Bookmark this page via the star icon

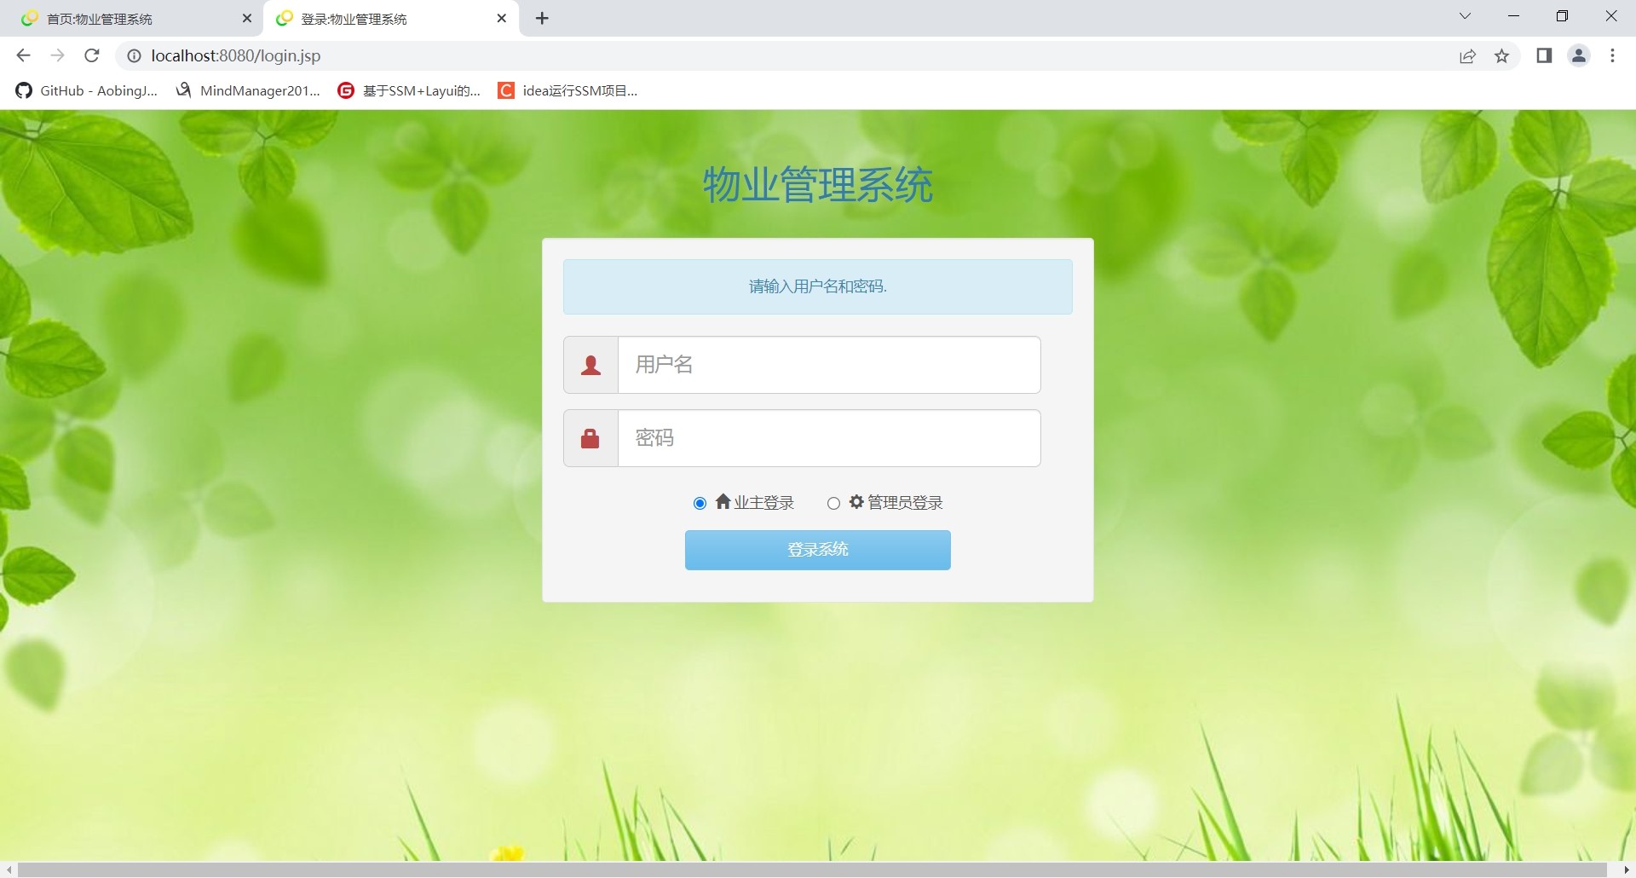1502,55
